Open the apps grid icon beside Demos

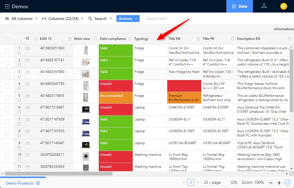7,7
